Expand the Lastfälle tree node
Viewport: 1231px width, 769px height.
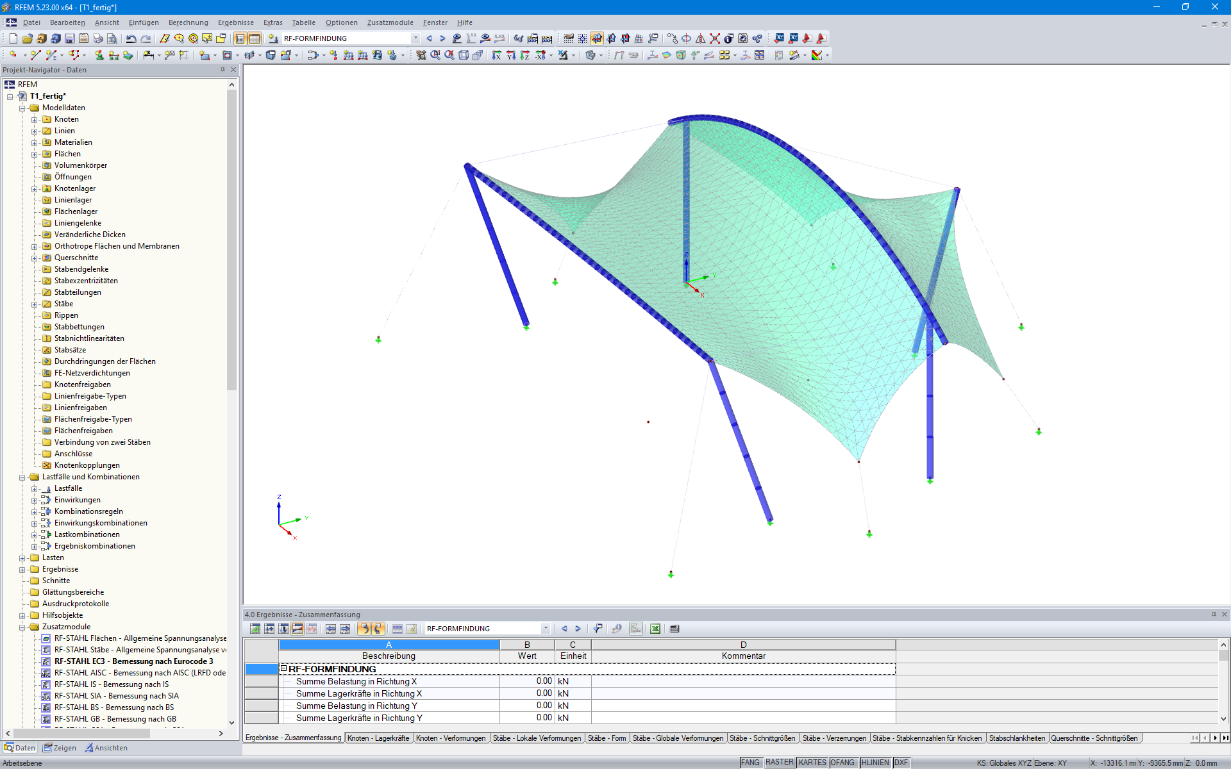(35, 489)
